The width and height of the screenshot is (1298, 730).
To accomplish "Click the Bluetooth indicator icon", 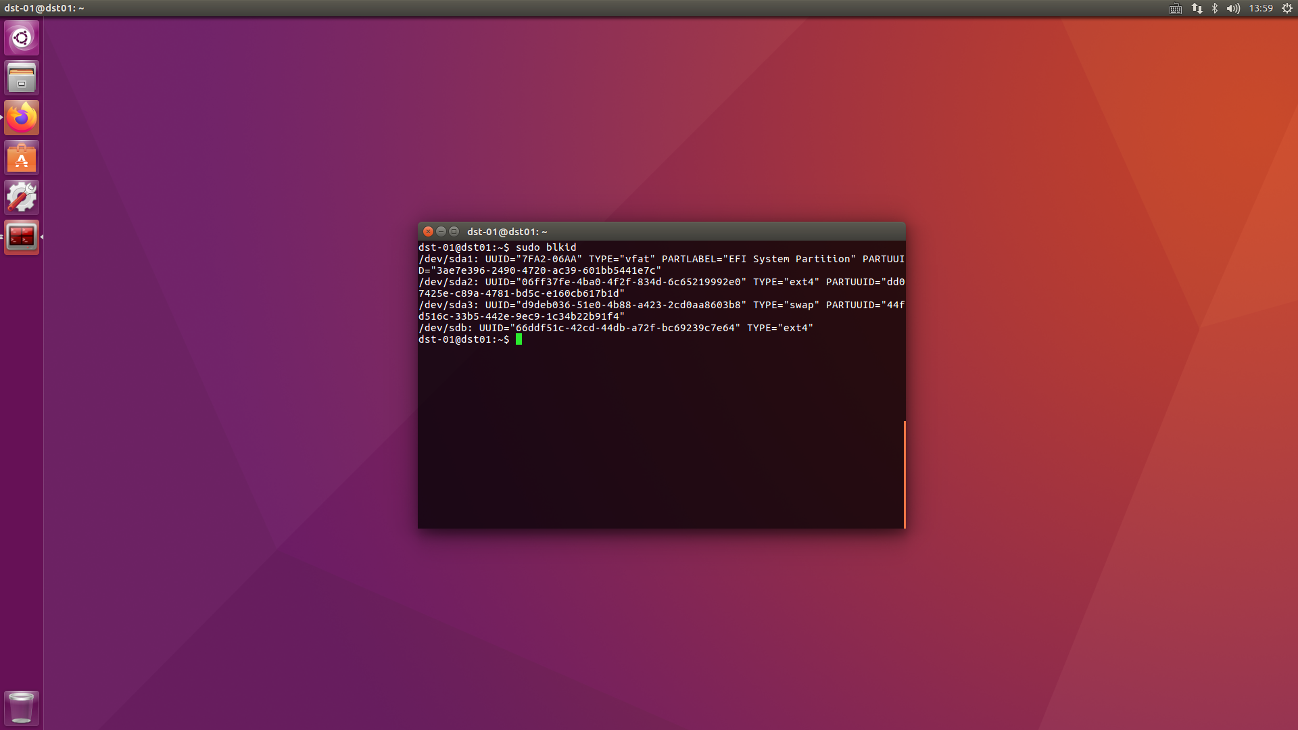I will [1215, 9].
